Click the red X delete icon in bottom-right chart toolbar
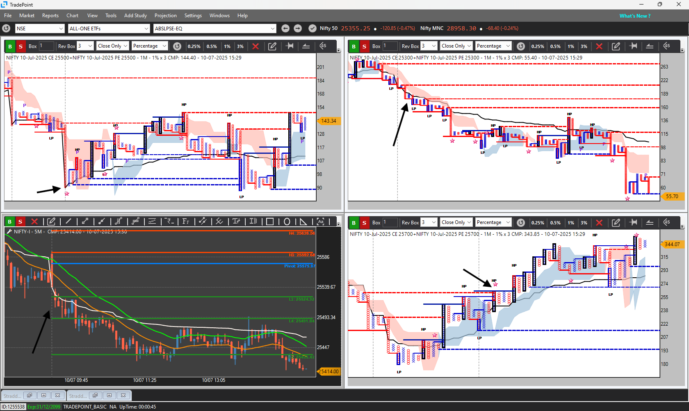The image size is (689, 411). (599, 222)
